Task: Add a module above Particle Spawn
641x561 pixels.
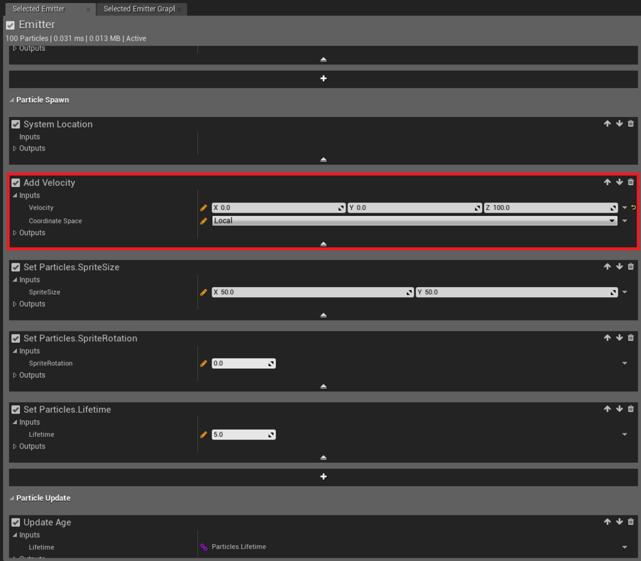Action: [x=324, y=78]
